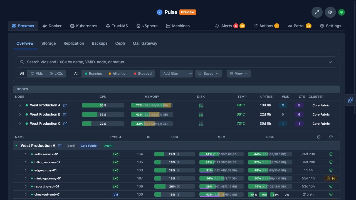Open the AI assistant sparkle panel
356x200 pixels.
click(x=350, y=100)
